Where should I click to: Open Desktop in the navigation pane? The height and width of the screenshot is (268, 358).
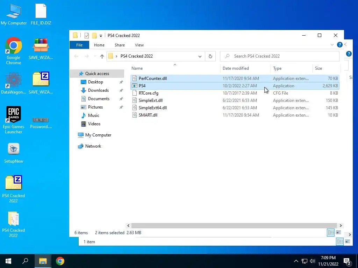(95, 82)
